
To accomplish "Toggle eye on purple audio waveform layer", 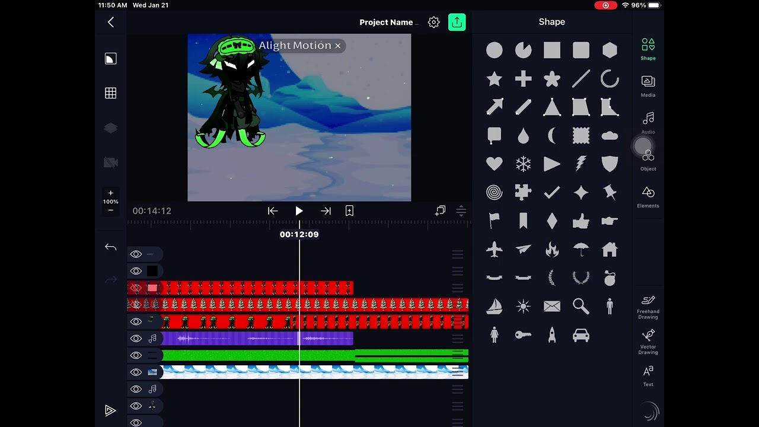I will click(136, 339).
